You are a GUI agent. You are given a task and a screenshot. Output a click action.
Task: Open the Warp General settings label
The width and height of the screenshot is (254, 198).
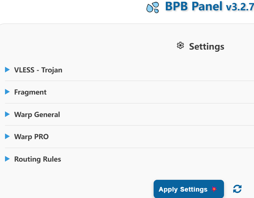point(37,115)
